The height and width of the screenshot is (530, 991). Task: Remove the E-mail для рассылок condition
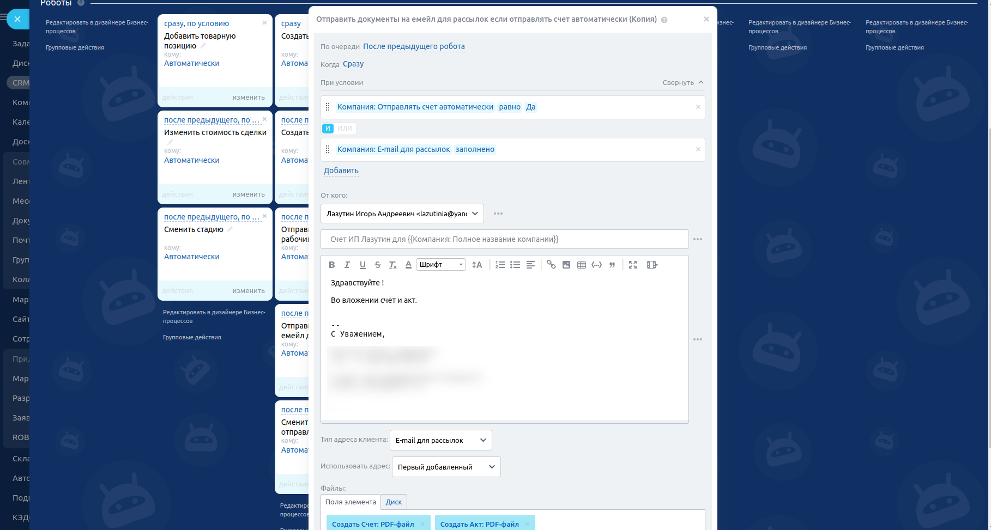698,149
